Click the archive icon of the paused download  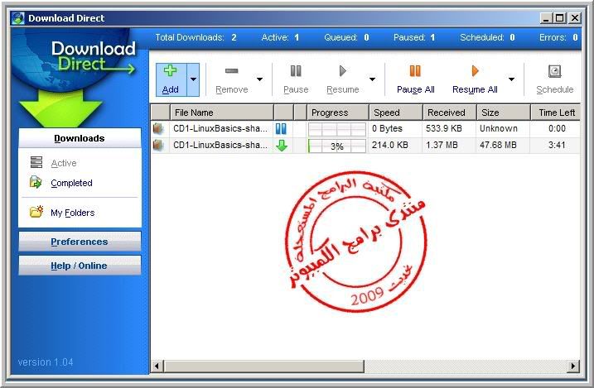click(x=158, y=128)
